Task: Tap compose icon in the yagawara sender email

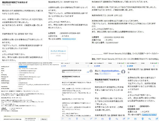Action: 91,119
